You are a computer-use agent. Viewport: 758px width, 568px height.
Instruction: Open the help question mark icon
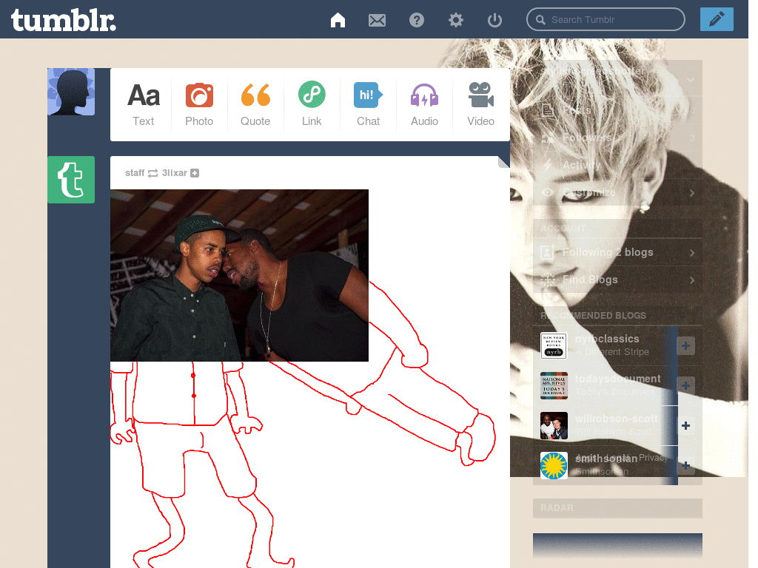coord(416,20)
